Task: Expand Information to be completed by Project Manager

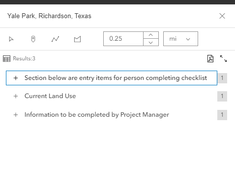Action: (16, 115)
